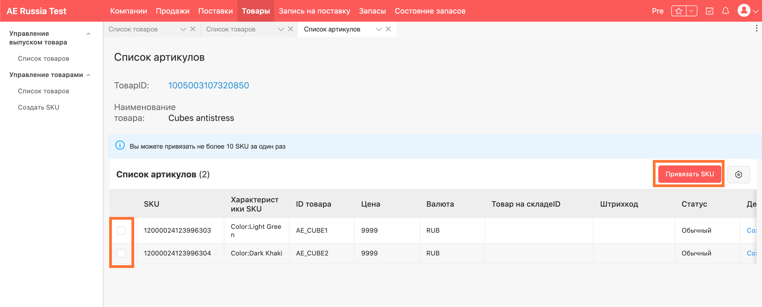Open the Поставки menu
762x307 pixels.
point(215,11)
